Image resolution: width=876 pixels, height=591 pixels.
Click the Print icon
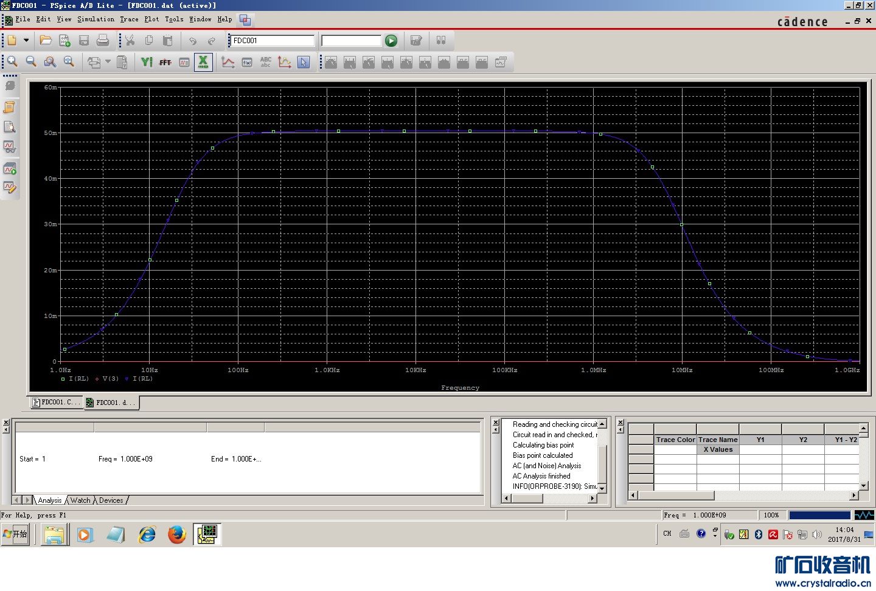click(103, 40)
